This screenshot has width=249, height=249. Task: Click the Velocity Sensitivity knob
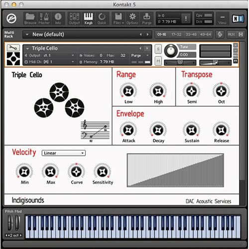point(102,171)
